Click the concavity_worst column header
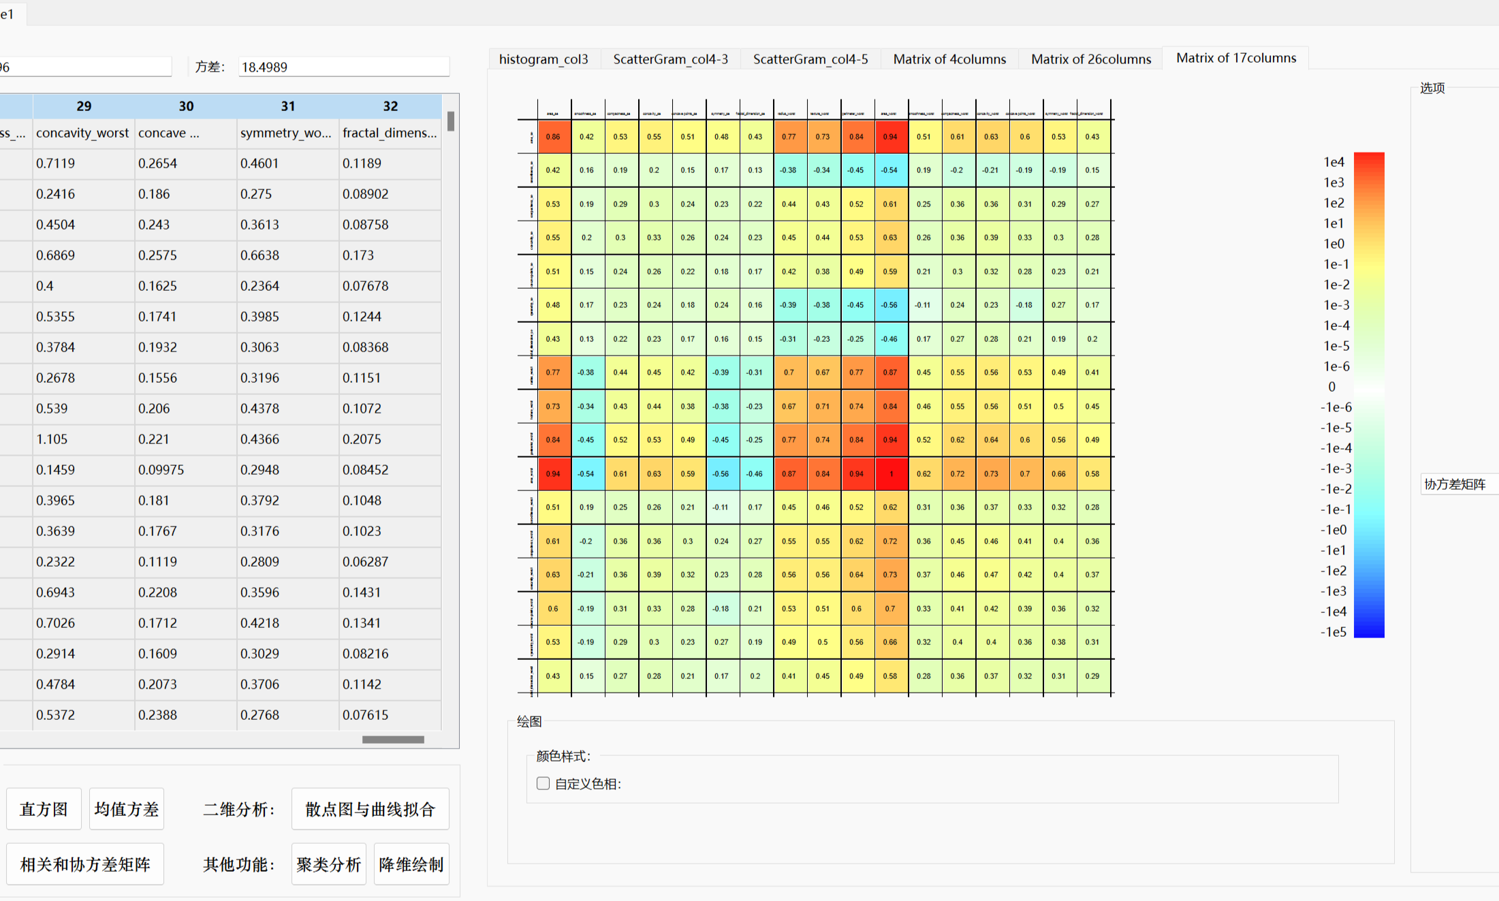The height and width of the screenshot is (901, 1499). pos(82,133)
